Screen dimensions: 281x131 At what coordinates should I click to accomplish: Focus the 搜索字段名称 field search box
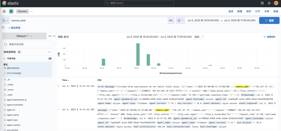point(27,44)
